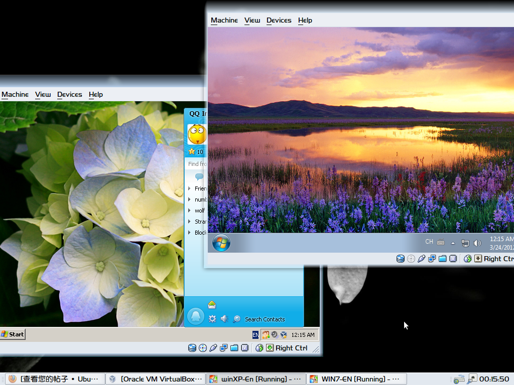Click the QQ sound speaker icon
Viewport: 514px width, 385px height.
point(224,319)
